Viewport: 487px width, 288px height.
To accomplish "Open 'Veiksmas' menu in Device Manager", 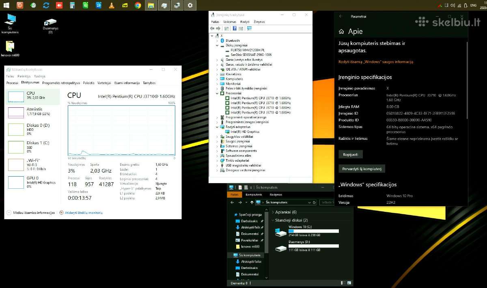I will (230, 22).
